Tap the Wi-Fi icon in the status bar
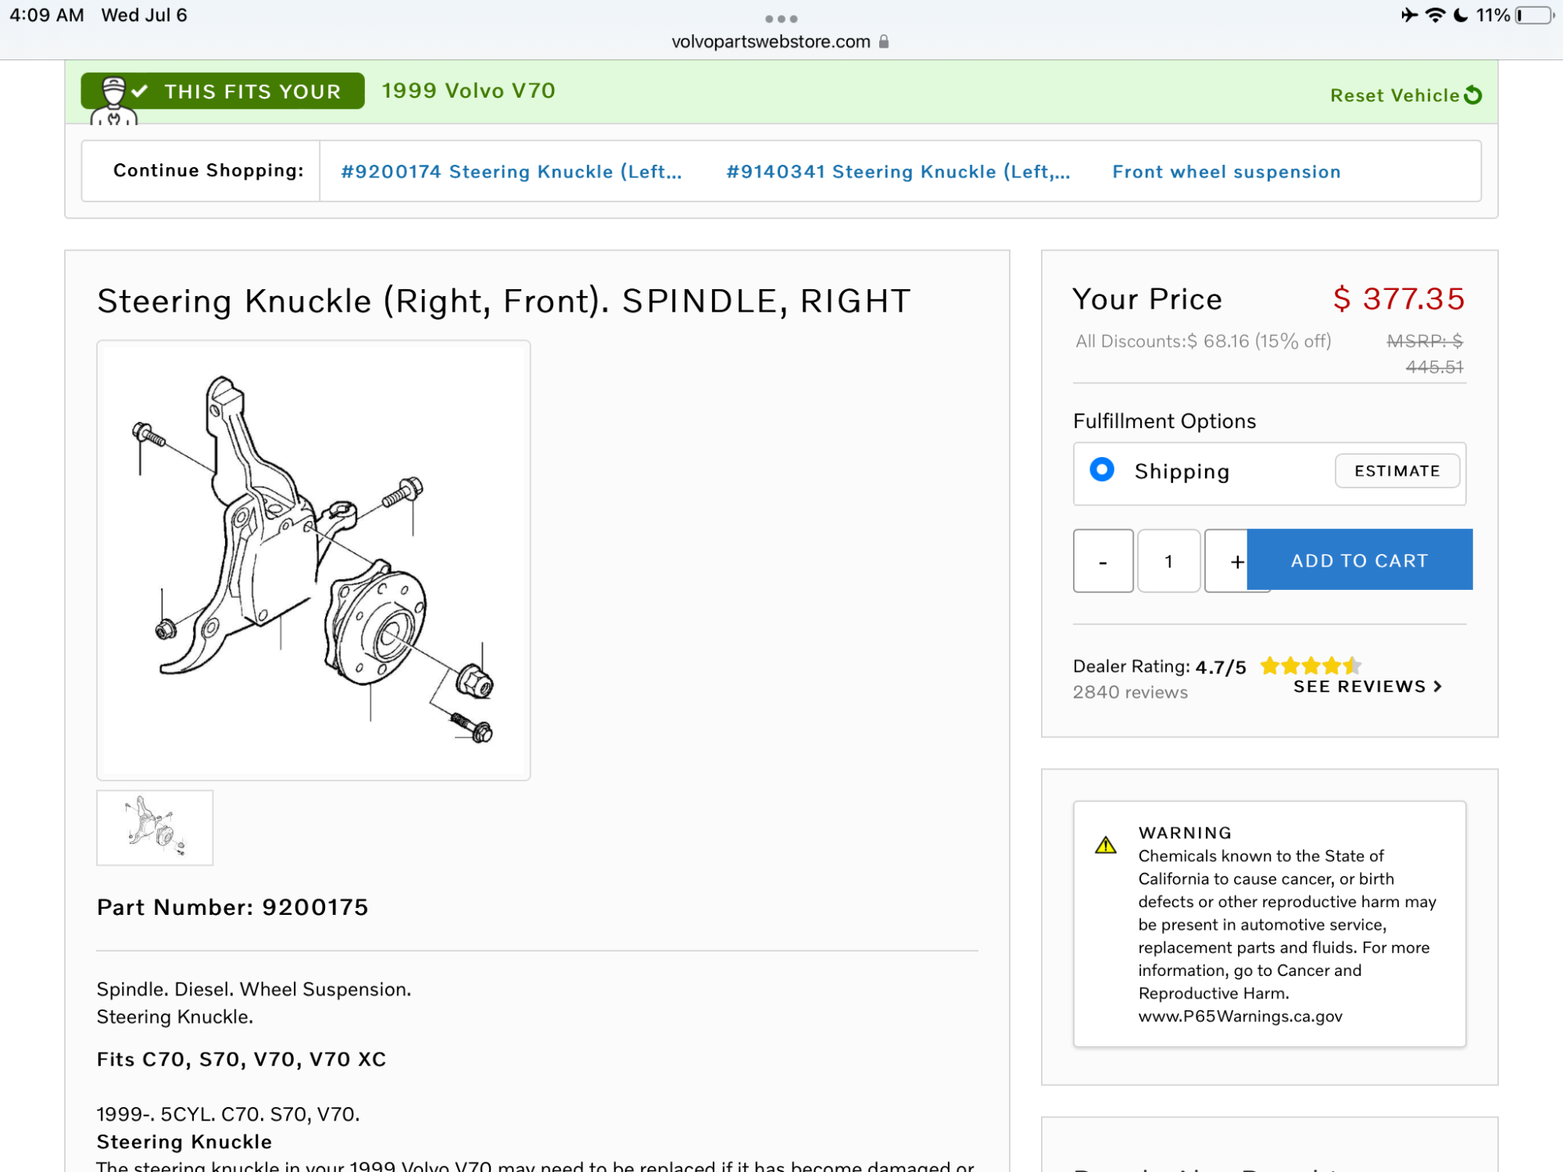 [x=1436, y=14]
